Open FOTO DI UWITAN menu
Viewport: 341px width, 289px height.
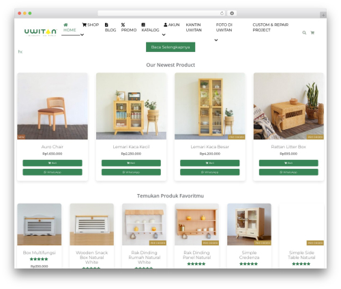click(x=224, y=27)
